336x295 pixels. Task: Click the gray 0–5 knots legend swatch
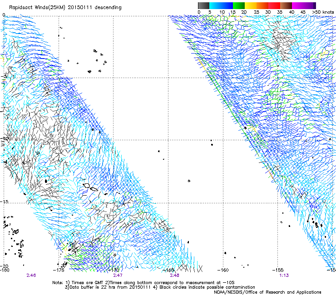click(203, 5)
